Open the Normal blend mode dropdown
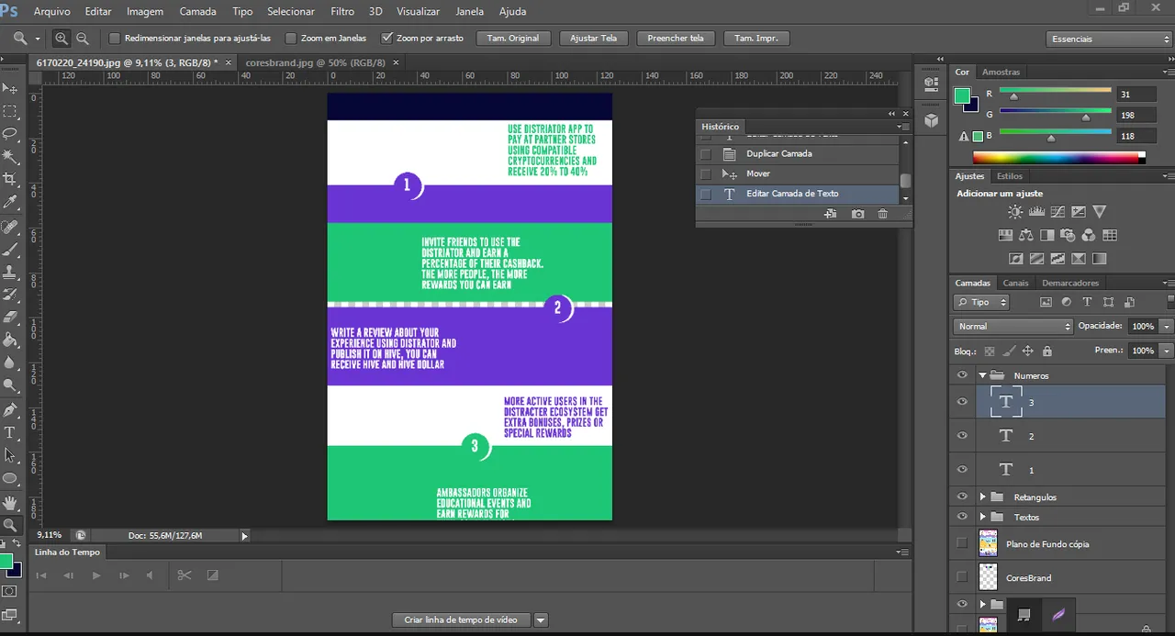The height and width of the screenshot is (636, 1175). coord(1013,326)
